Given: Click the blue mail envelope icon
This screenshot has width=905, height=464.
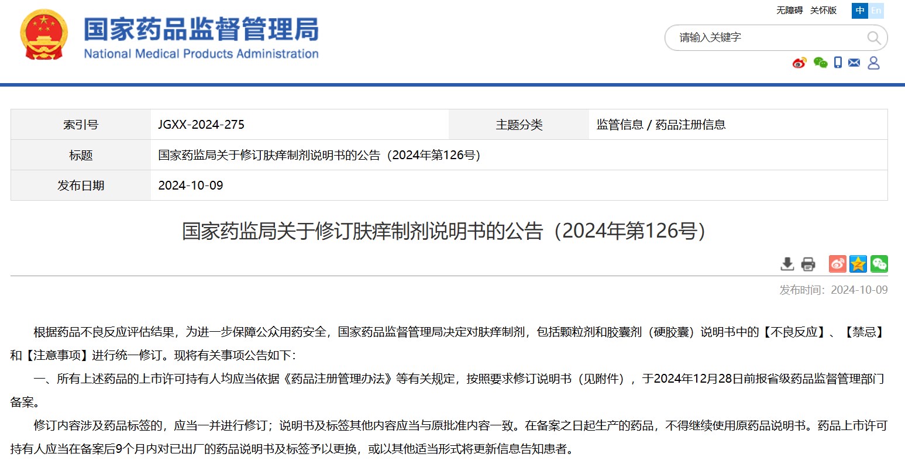Looking at the screenshot, I should point(854,63).
